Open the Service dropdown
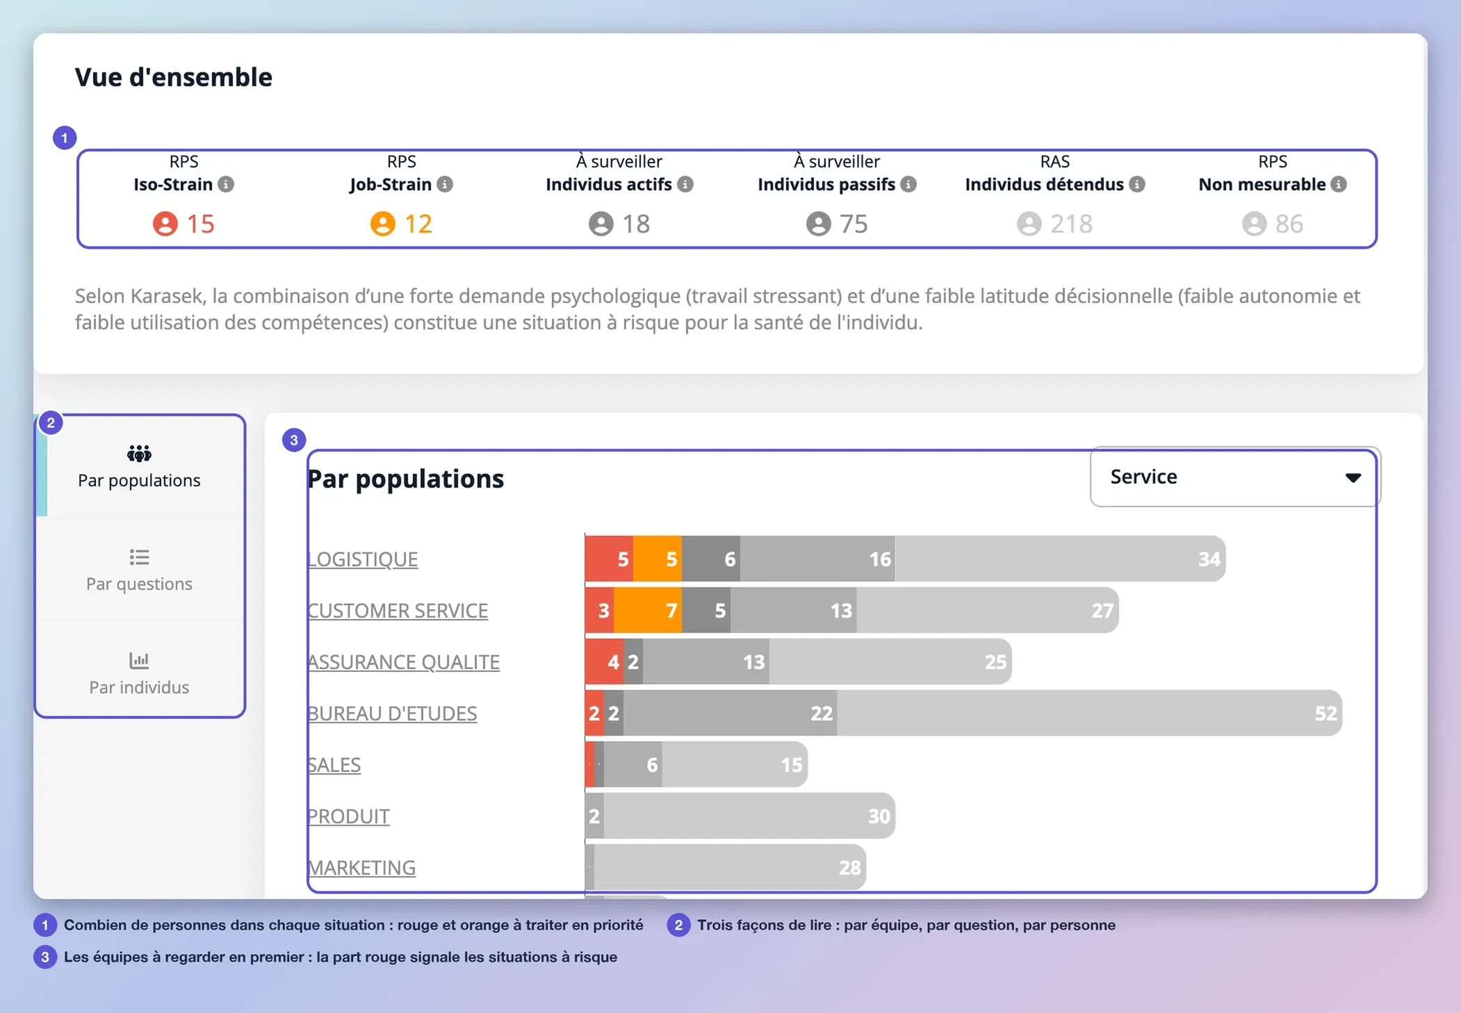This screenshot has width=1461, height=1013. tap(1235, 477)
